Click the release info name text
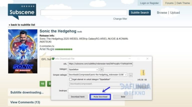 (x=84, y=40)
